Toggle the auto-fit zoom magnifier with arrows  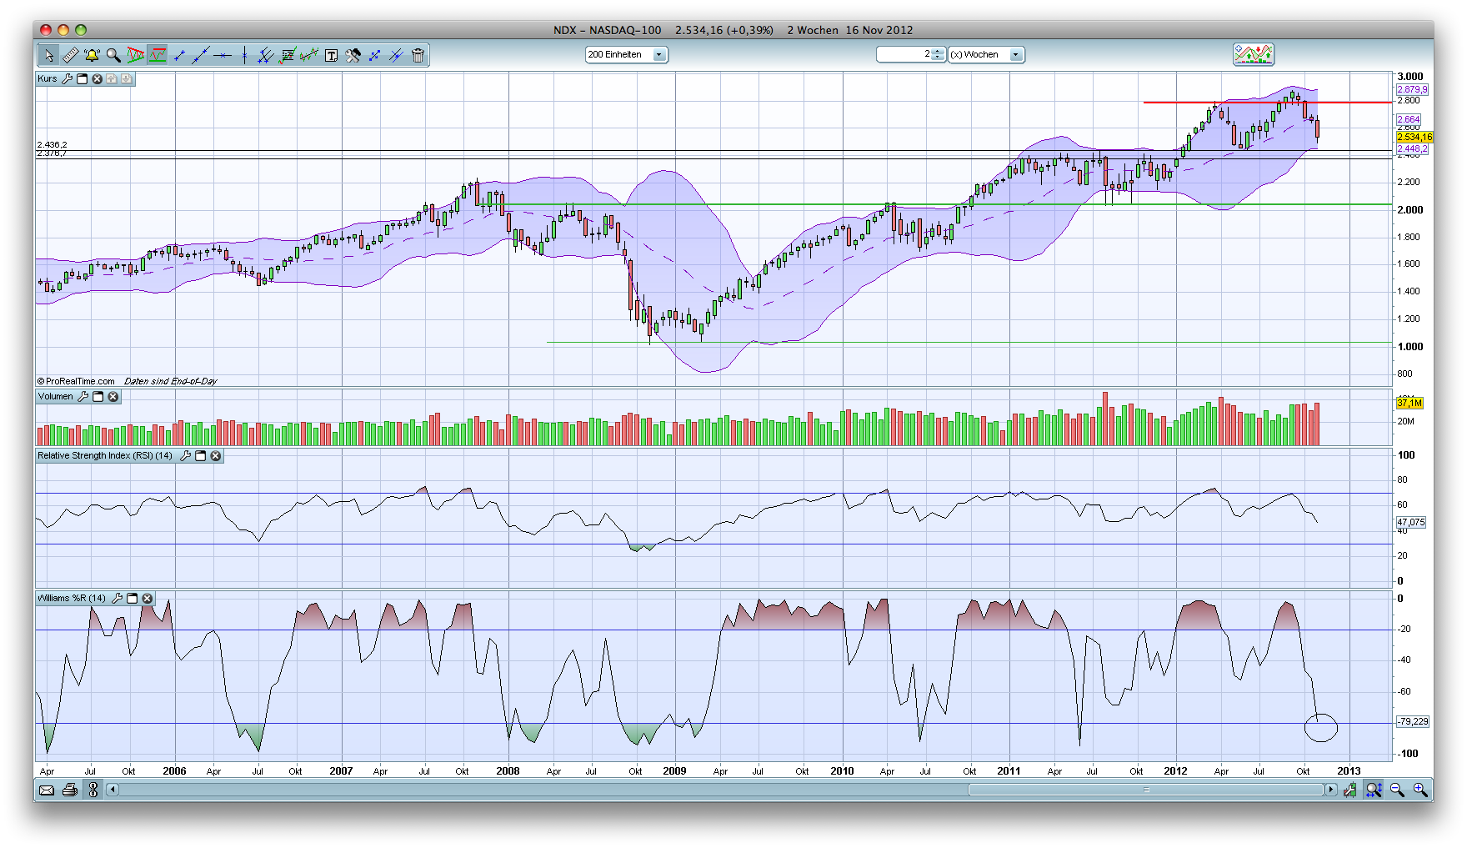click(1374, 790)
